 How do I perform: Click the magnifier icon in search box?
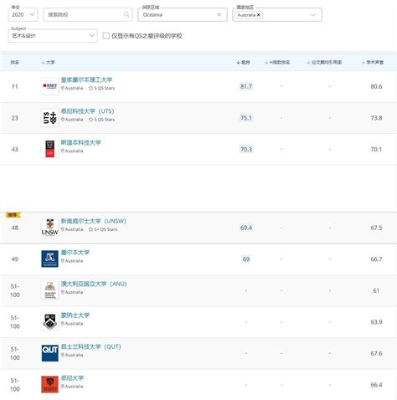(x=126, y=14)
